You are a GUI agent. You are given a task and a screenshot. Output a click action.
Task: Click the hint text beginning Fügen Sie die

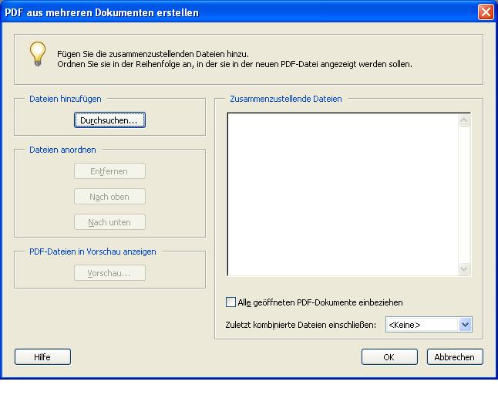coord(153,54)
